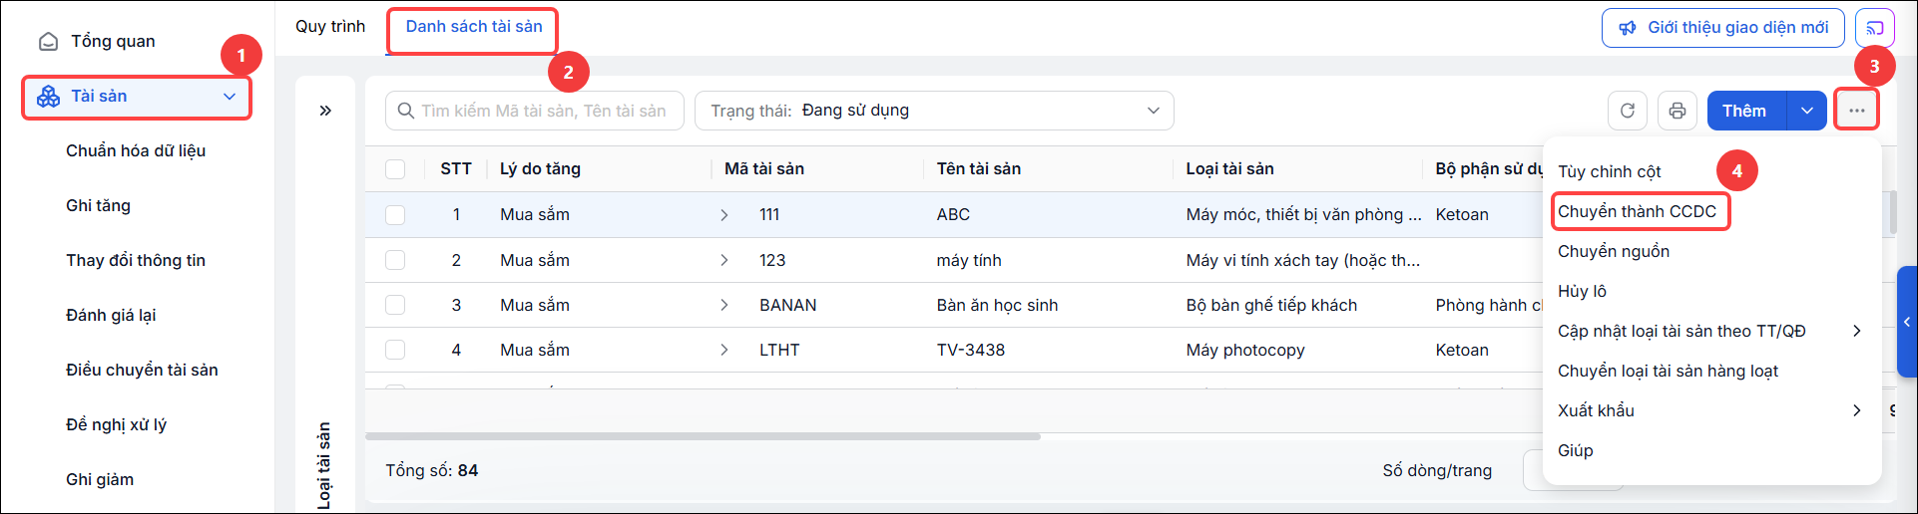The width and height of the screenshot is (1918, 514).
Task: Click the Bộ bàn ghế tiếp khách cell
Action: pyautogui.click(x=1271, y=305)
